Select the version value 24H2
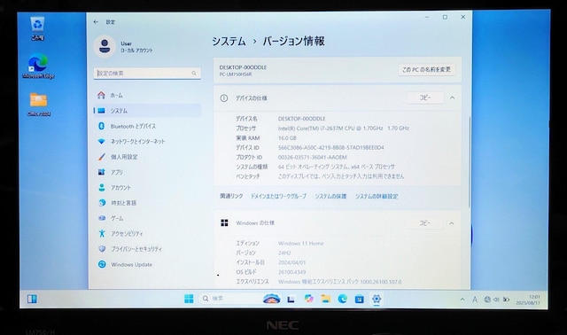Screen dimensions: 567x335 tap(284, 253)
